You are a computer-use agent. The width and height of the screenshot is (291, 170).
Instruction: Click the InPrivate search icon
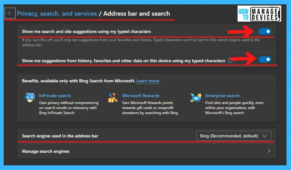click(30, 97)
